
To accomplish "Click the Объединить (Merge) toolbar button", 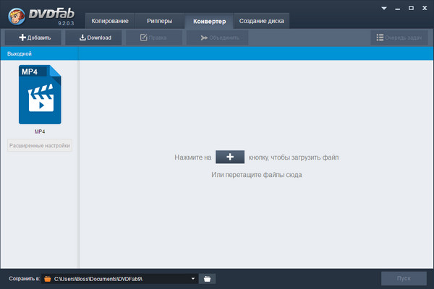I will [x=215, y=38].
